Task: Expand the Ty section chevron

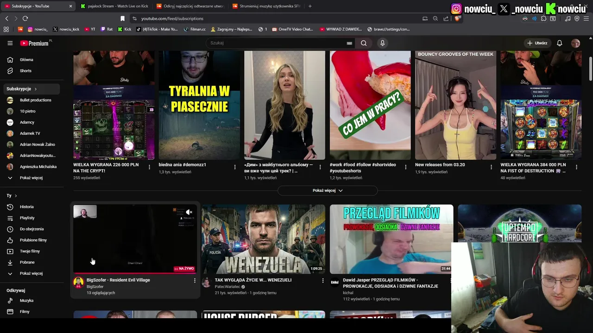Action: pos(16,196)
